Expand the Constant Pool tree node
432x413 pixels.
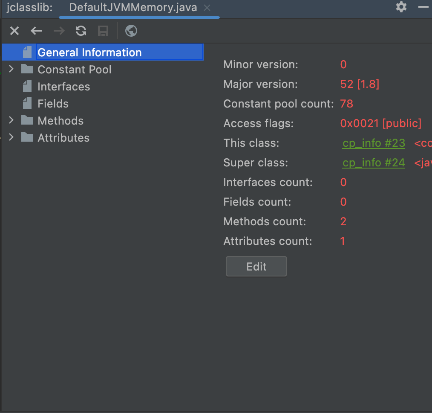[x=12, y=70]
